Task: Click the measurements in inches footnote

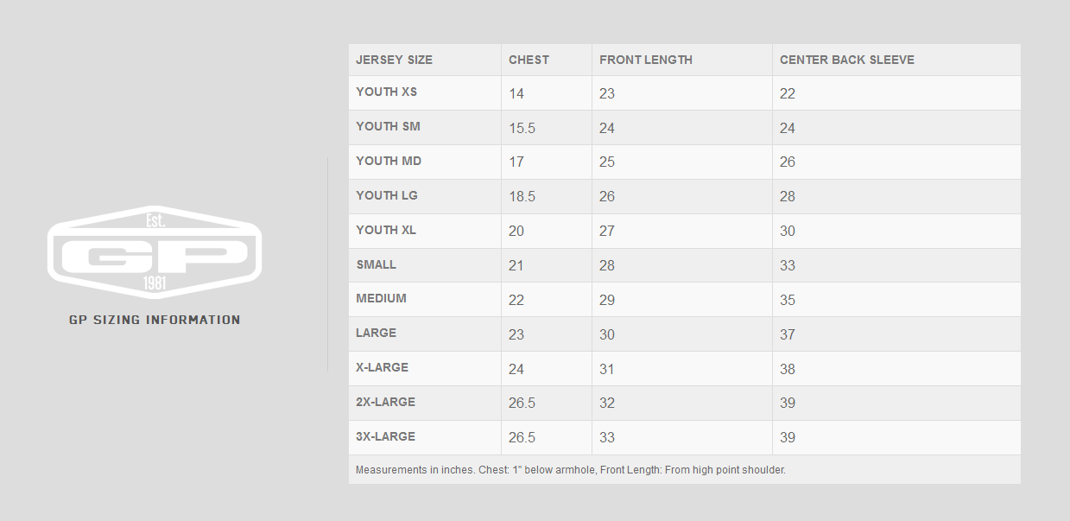Action: (571, 470)
